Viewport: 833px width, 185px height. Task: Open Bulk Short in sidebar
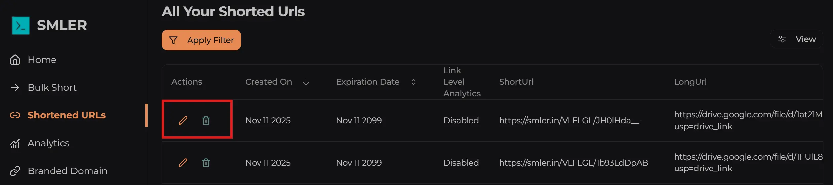coord(52,87)
